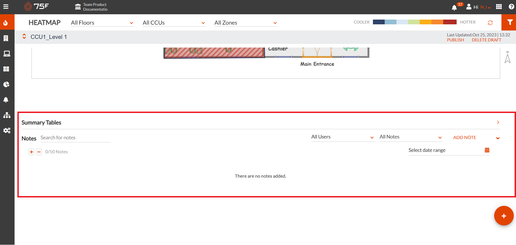Click the ADD NOTE button

tap(464, 138)
